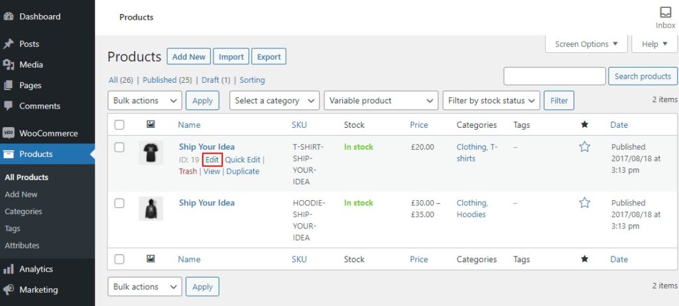Show Draft (1) products
This screenshot has height=306, width=679.
(216, 80)
